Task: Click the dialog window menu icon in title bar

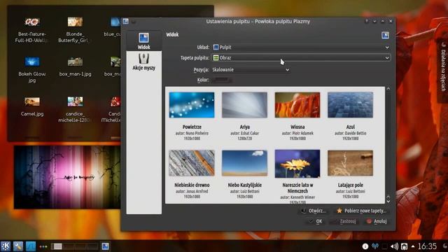Action: point(125,21)
